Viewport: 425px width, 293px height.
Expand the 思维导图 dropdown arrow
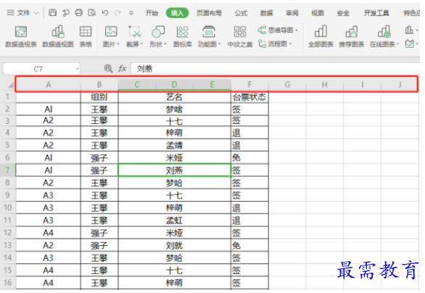pyautogui.click(x=297, y=30)
